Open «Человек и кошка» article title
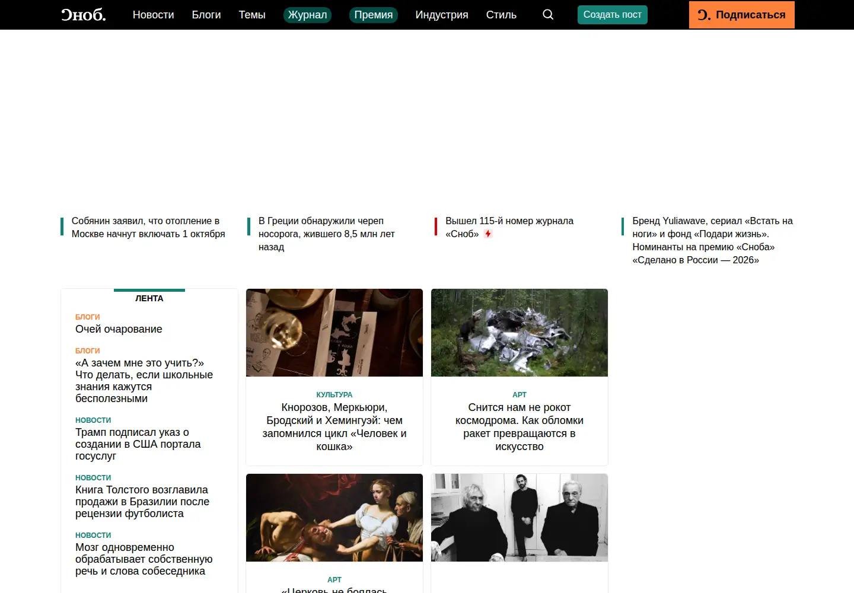 (x=334, y=427)
